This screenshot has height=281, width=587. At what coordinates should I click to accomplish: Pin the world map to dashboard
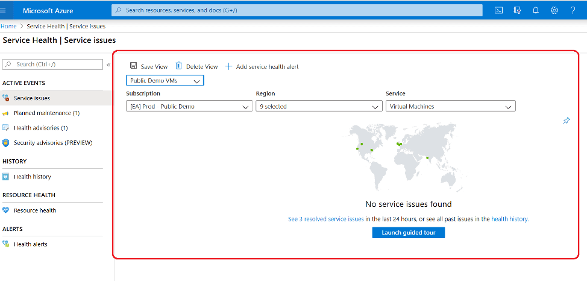tap(567, 121)
